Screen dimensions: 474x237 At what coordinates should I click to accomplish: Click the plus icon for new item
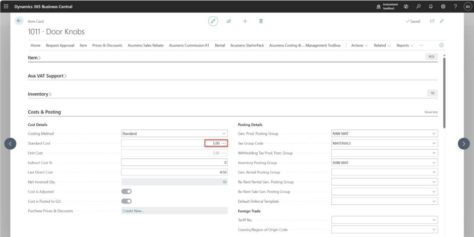click(245, 21)
